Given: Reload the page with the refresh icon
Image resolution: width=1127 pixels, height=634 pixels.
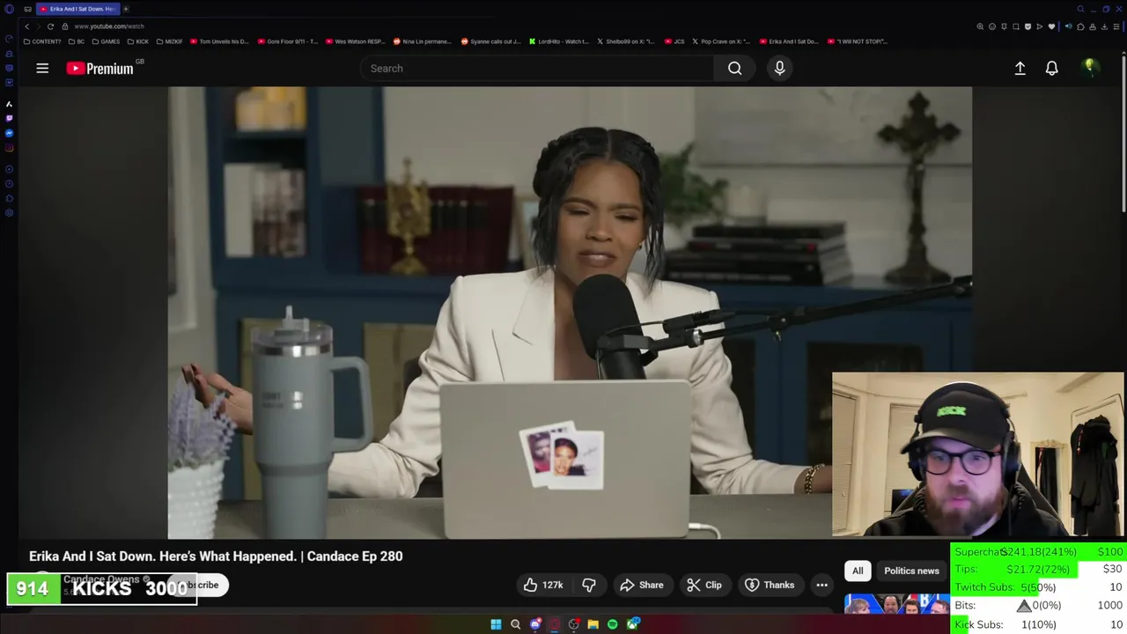Looking at the screenshot, I should tap(50, 26).
